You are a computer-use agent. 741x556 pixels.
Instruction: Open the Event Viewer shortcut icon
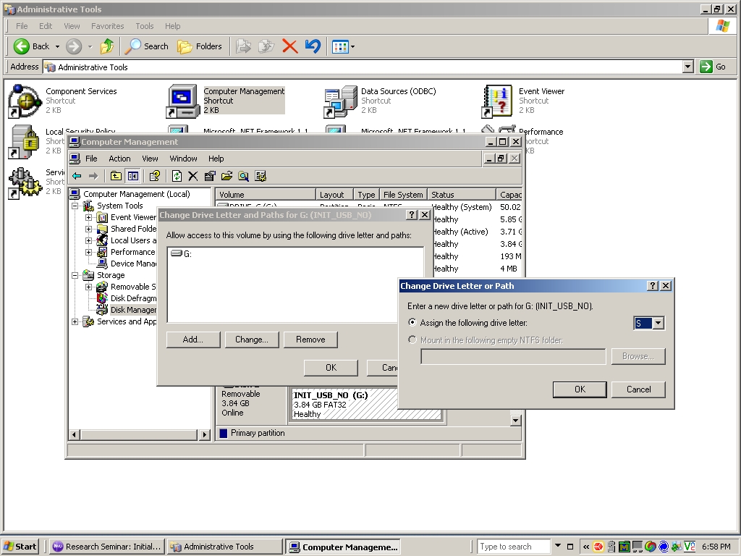[x=498, y=101]
